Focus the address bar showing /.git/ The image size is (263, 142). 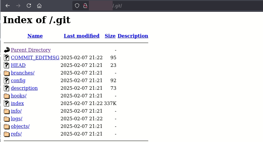(168, 6)
